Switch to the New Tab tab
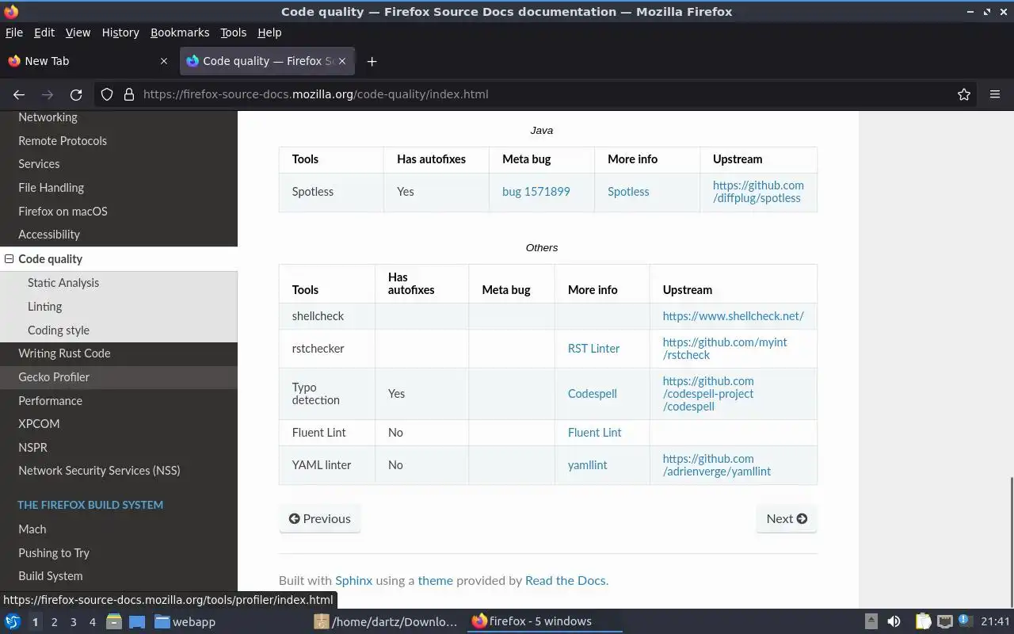The image size is (1014, 634). pyautogui.click(x=88, y=61)
